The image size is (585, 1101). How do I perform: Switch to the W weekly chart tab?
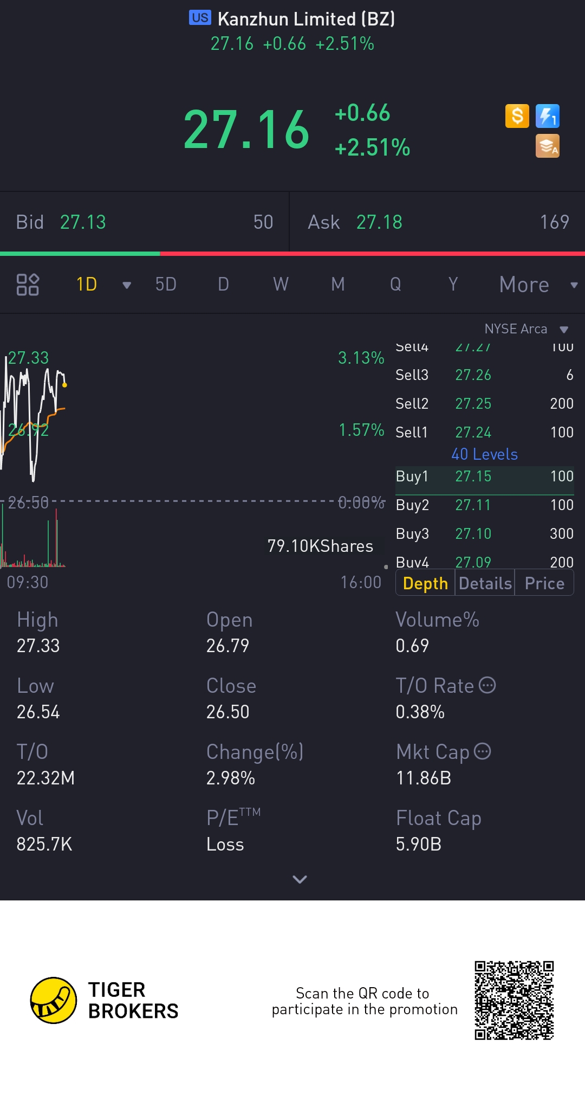pos(281,284)
